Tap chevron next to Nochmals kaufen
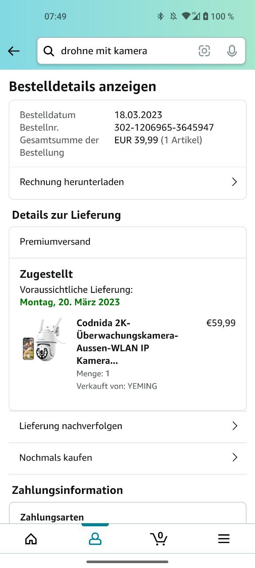 [235, 458]
